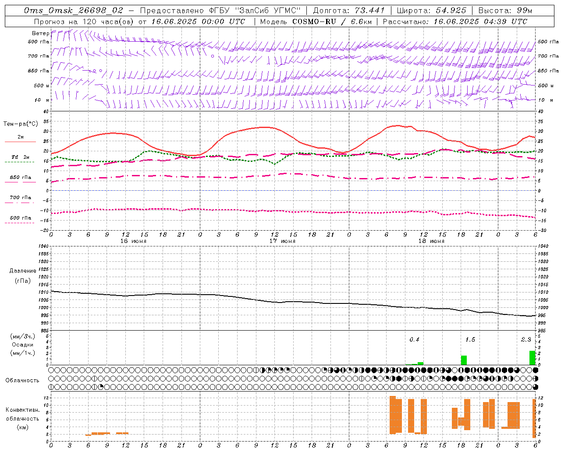The image size is (561, 449).
Task: Click the 500 гПа temperature legend entry
Action: (21, 218)
